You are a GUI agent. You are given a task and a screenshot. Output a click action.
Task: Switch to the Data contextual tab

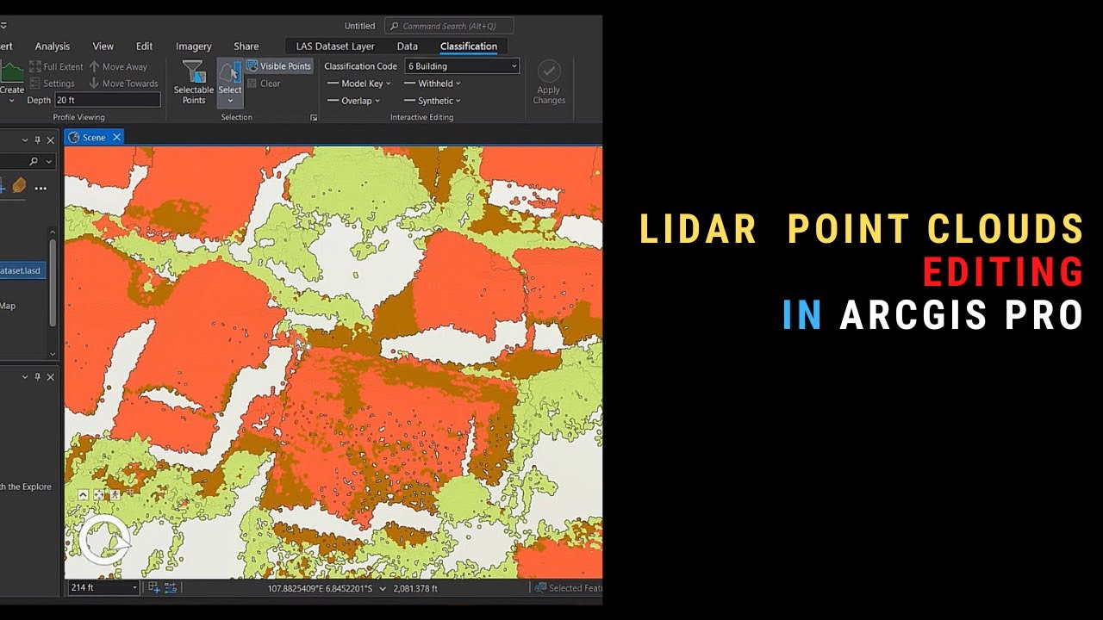click(408, 46)
